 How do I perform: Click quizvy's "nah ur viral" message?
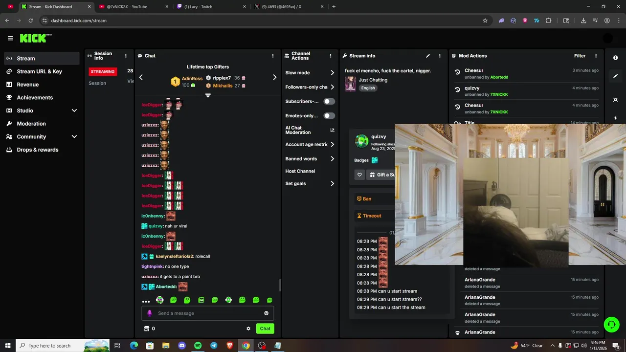[175, 226]
